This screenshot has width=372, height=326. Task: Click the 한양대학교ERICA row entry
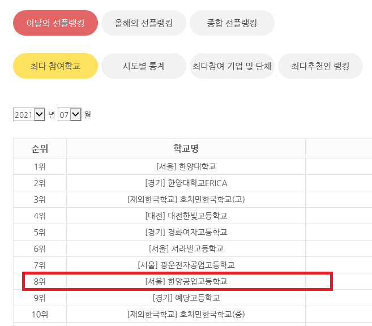[x=186, y=183]
